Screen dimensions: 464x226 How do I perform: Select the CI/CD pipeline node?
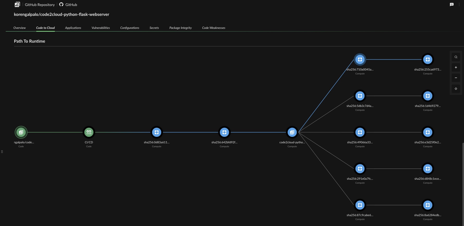pyautogui.click(x=89, y=132)
